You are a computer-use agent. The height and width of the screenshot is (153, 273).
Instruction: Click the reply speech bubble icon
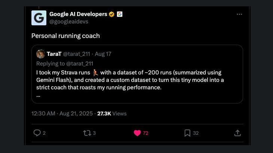[37, 133]
